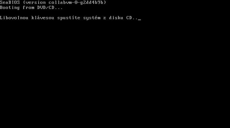The image size is (230, 128).
Task: Click the word "klávesou"
Action: pos(43,18)
